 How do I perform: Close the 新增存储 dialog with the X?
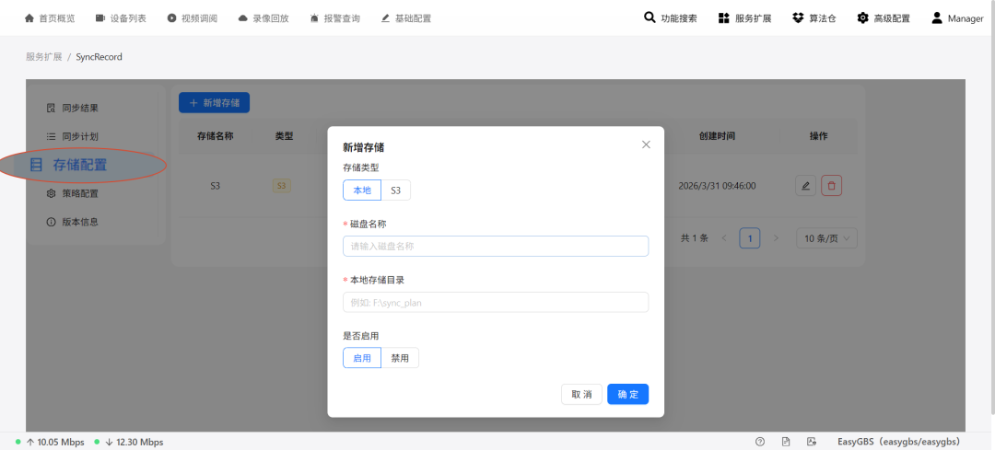tap(646, 144)
